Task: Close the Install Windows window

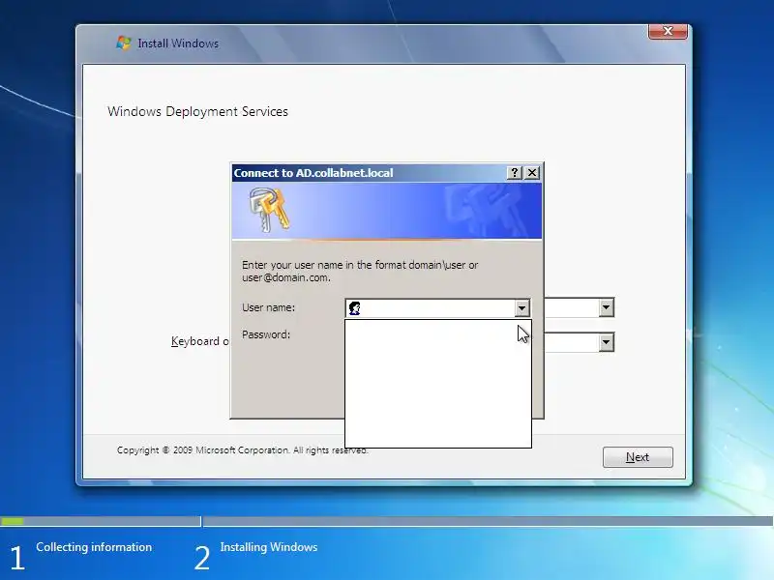Action: coord(668,31)
